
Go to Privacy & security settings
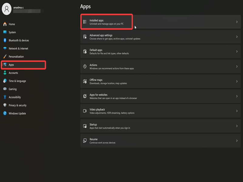[18, 105]
